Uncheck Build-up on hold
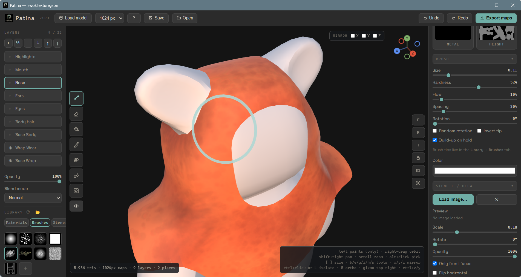521x277 pixels. tap(434, 140)
